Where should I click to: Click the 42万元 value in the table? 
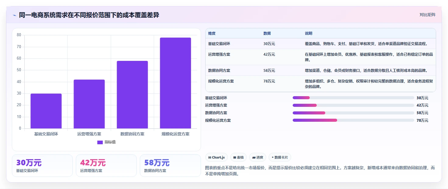pyautogui.click(x=269, y=54)
